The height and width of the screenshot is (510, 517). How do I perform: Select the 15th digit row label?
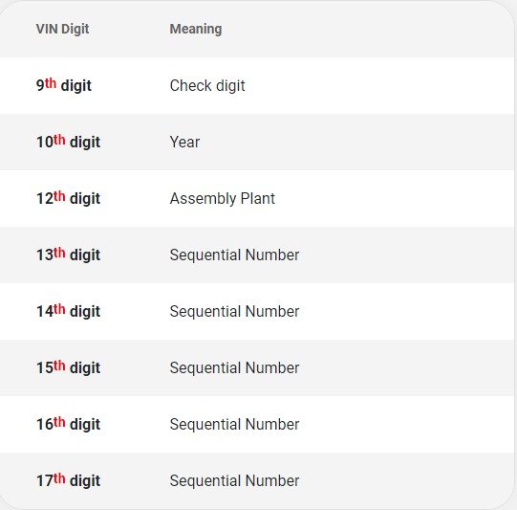[68, 367]
